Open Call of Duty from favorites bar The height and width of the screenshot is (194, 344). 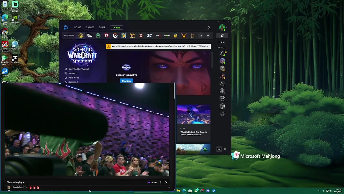tap(89, 36)
